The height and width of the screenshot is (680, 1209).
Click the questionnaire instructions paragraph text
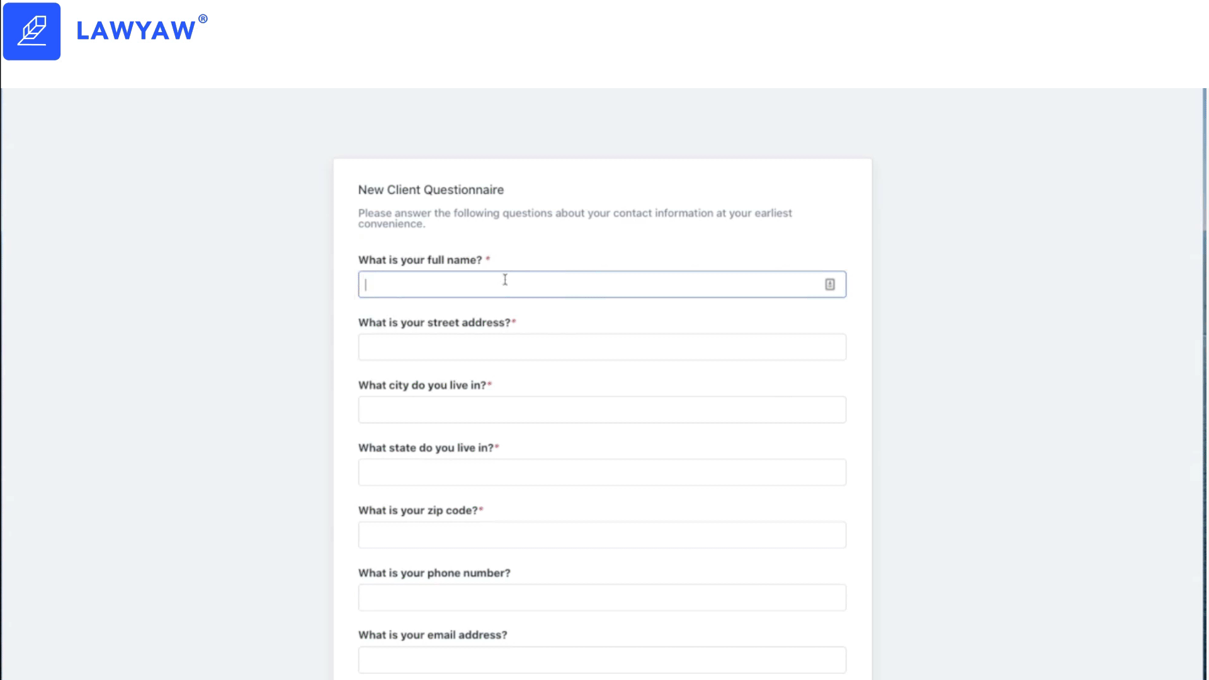tap(575, 218)
